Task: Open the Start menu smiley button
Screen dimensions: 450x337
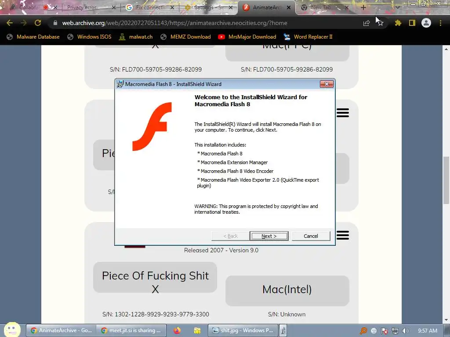Action: tap(12, 330)
